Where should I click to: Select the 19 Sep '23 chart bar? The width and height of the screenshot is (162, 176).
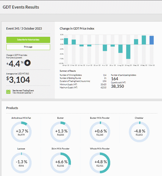[144, 40]
